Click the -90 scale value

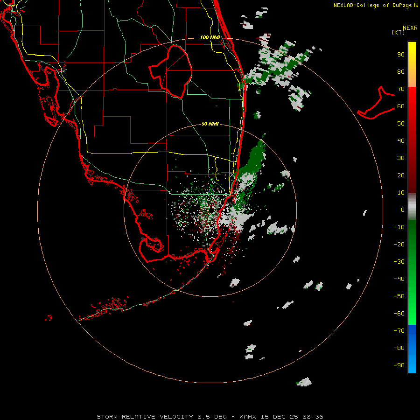coord(399,365)
